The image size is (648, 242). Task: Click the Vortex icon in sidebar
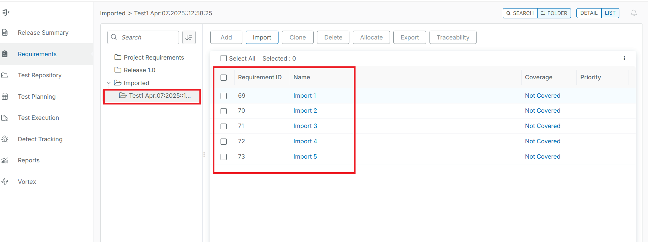tap(5, 181)
